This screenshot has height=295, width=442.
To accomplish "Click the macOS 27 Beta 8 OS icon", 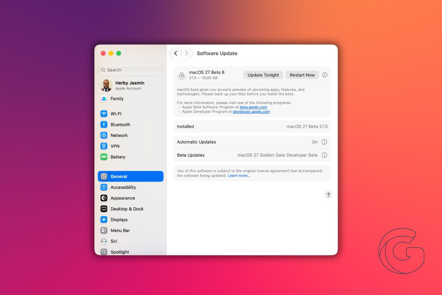I will click(182, 75).
